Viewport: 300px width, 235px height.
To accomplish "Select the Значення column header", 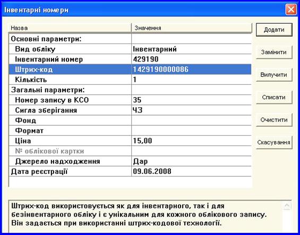I will [192, 28].
